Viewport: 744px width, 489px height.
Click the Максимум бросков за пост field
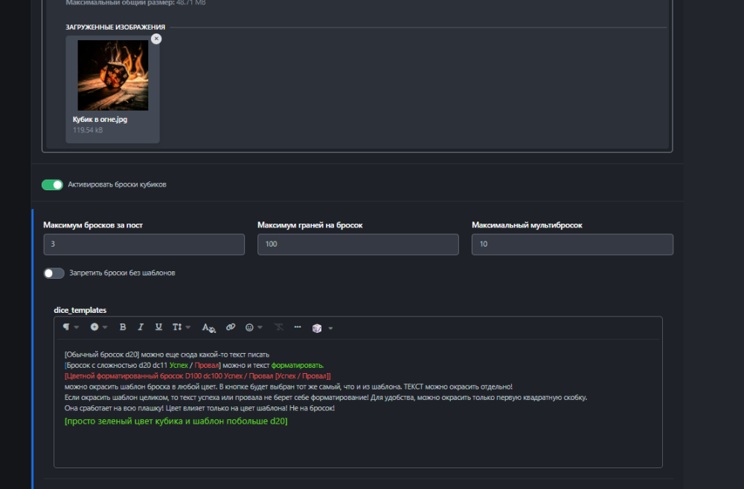point(144,244)
